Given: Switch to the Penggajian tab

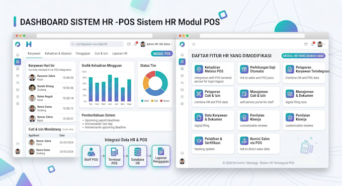Looking at the screenshot, I should tap(83, 54).
